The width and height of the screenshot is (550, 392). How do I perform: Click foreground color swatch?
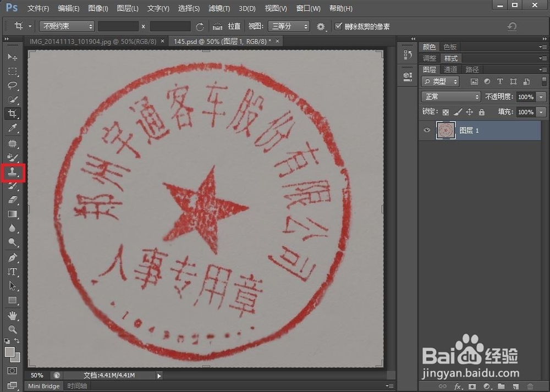tap(10, 352)
